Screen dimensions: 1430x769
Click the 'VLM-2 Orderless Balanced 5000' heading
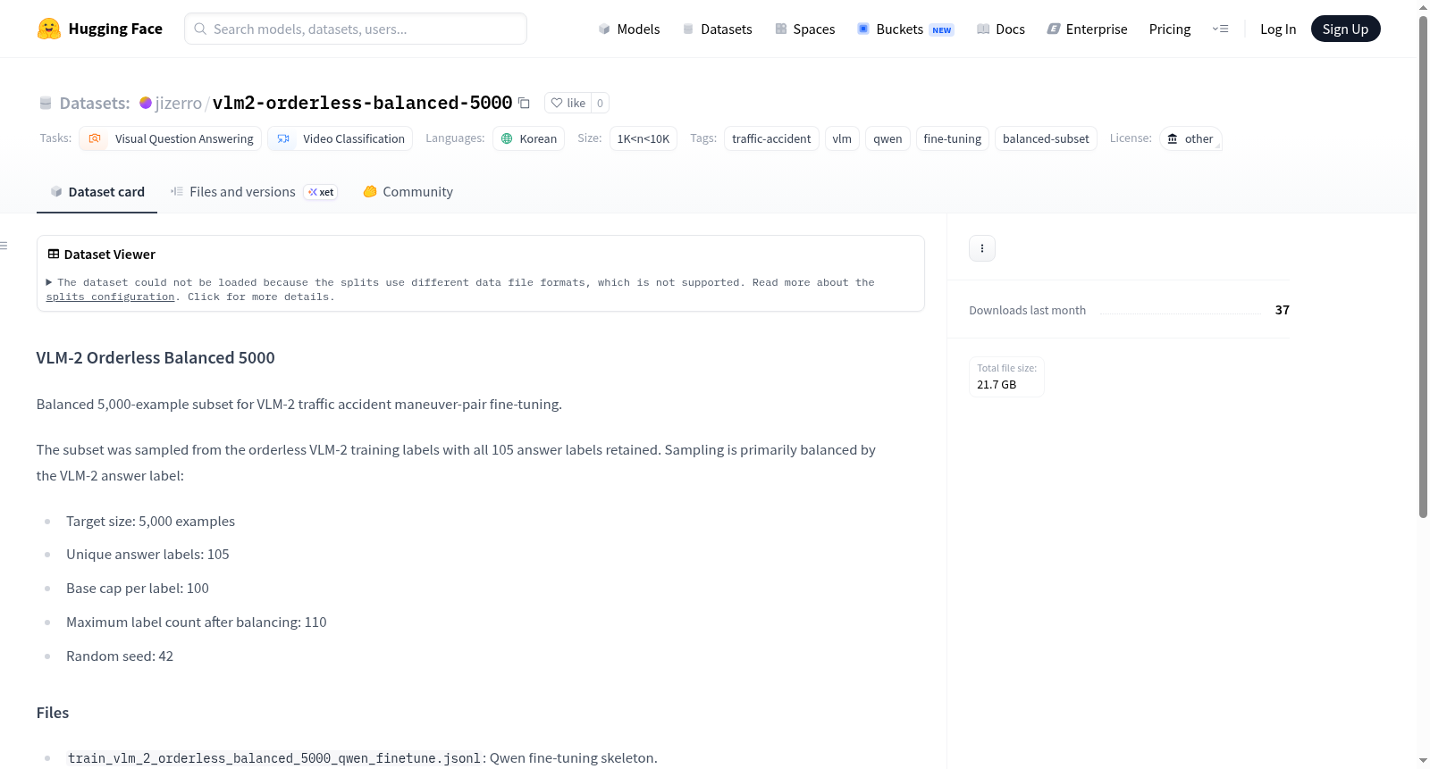coord(156,358)
